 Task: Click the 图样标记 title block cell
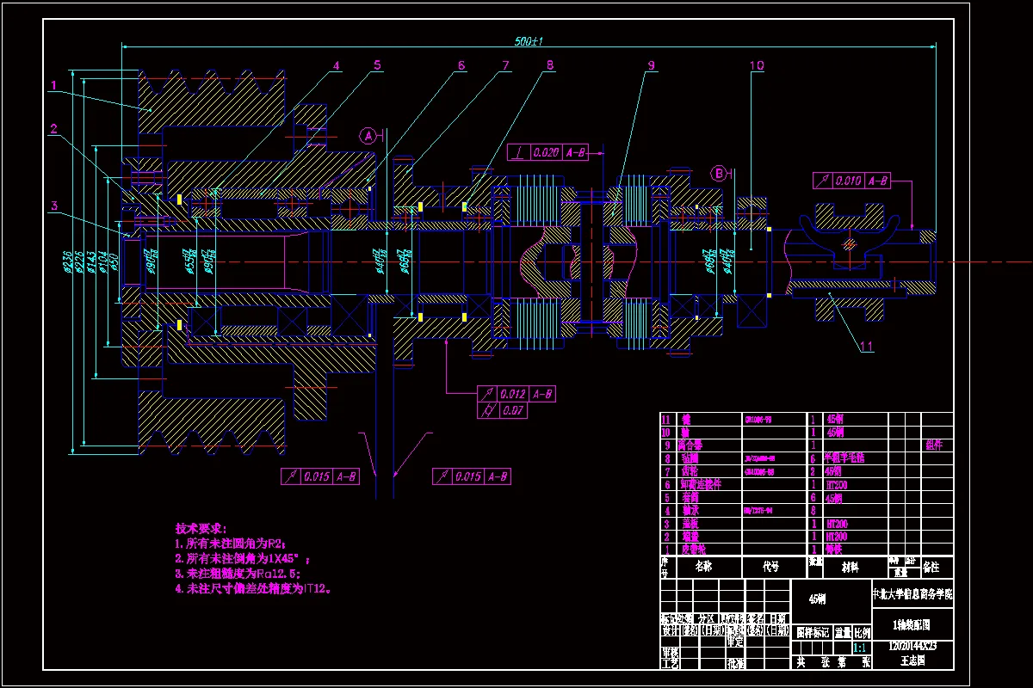[x=813, y=634]
